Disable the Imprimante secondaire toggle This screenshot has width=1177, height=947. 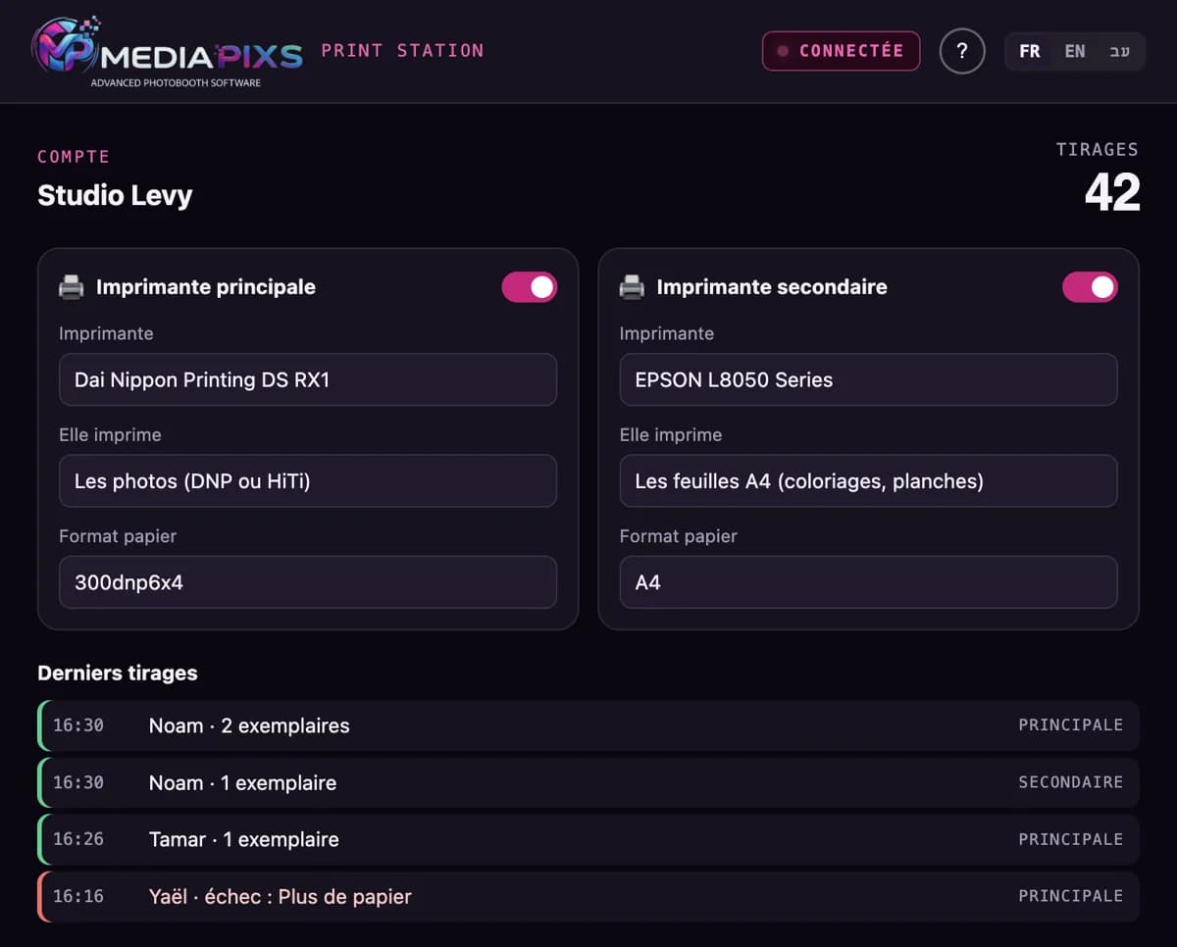click(x=1090, y=287)
